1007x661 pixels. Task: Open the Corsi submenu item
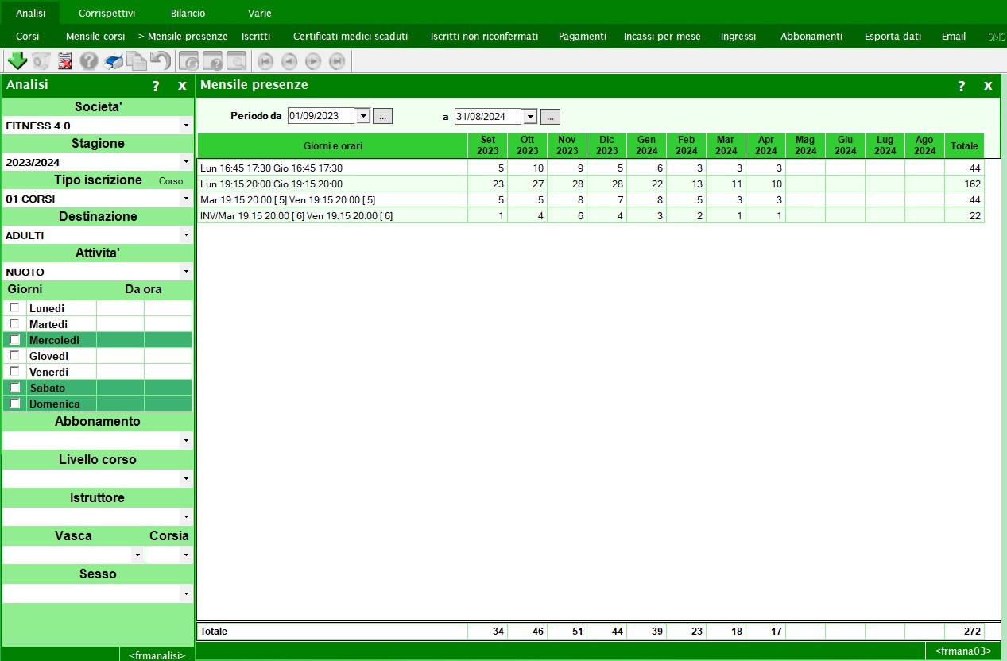click(x=27, y=37)
